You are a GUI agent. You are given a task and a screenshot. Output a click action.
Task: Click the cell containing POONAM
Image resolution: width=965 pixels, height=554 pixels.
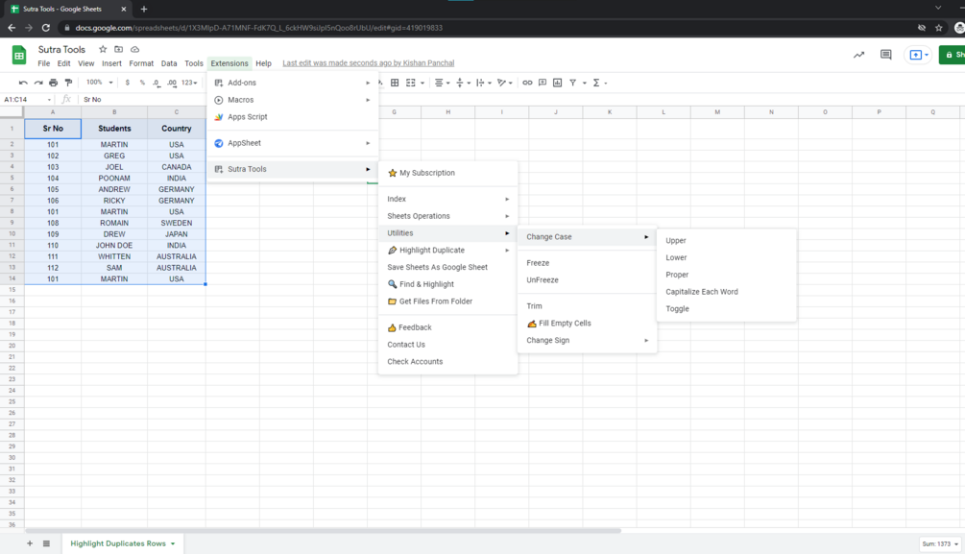tap(114, 178)
